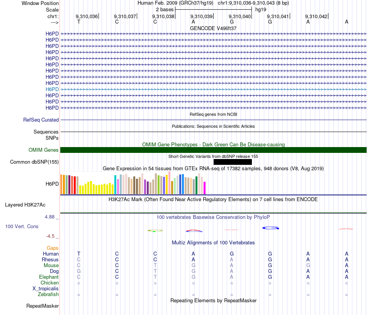Click the GTEx Gene Expression track title
Viewport: 367px width, 315px height.
point(213,168)
